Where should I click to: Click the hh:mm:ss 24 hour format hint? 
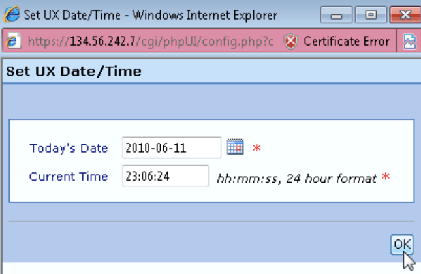296,178
